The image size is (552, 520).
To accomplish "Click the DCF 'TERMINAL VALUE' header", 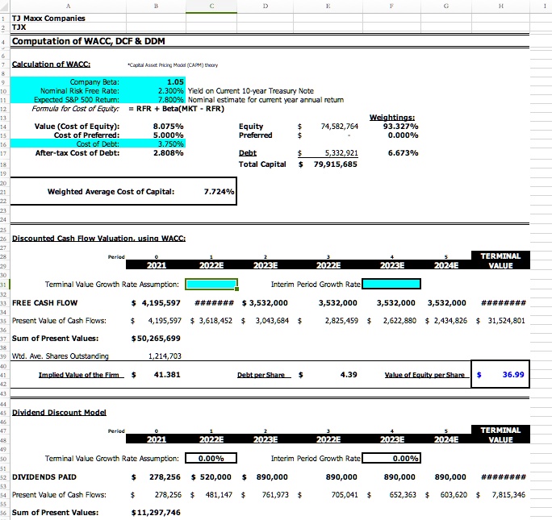I will (x=500, y=260).
